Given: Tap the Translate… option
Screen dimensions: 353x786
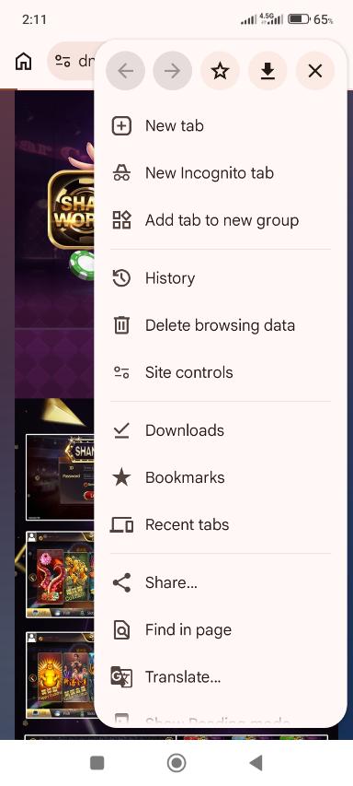Looking at the screenshot, I should tap(220, 677).
